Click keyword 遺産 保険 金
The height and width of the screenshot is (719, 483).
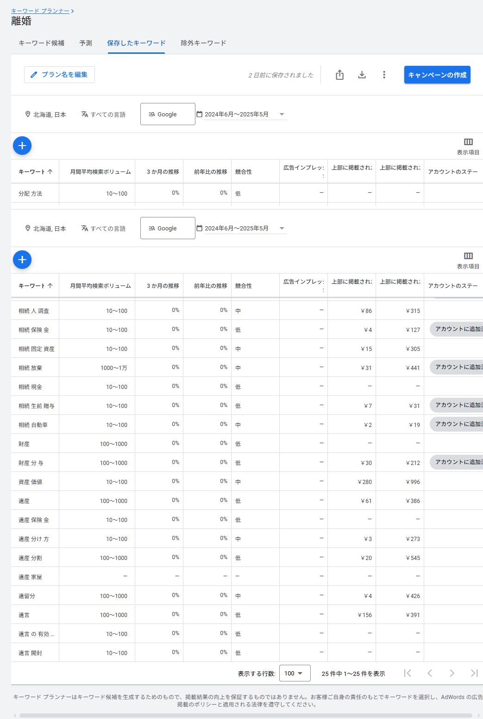pyautogui.click(x=34, y=520)
